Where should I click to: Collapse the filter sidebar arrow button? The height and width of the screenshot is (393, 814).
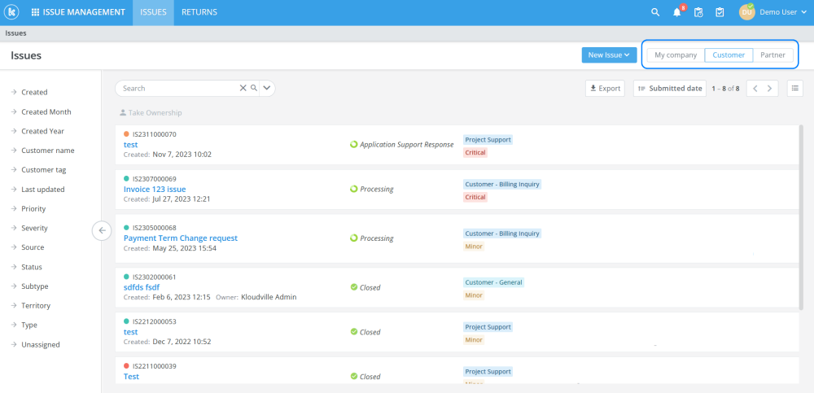click(102, 230)
